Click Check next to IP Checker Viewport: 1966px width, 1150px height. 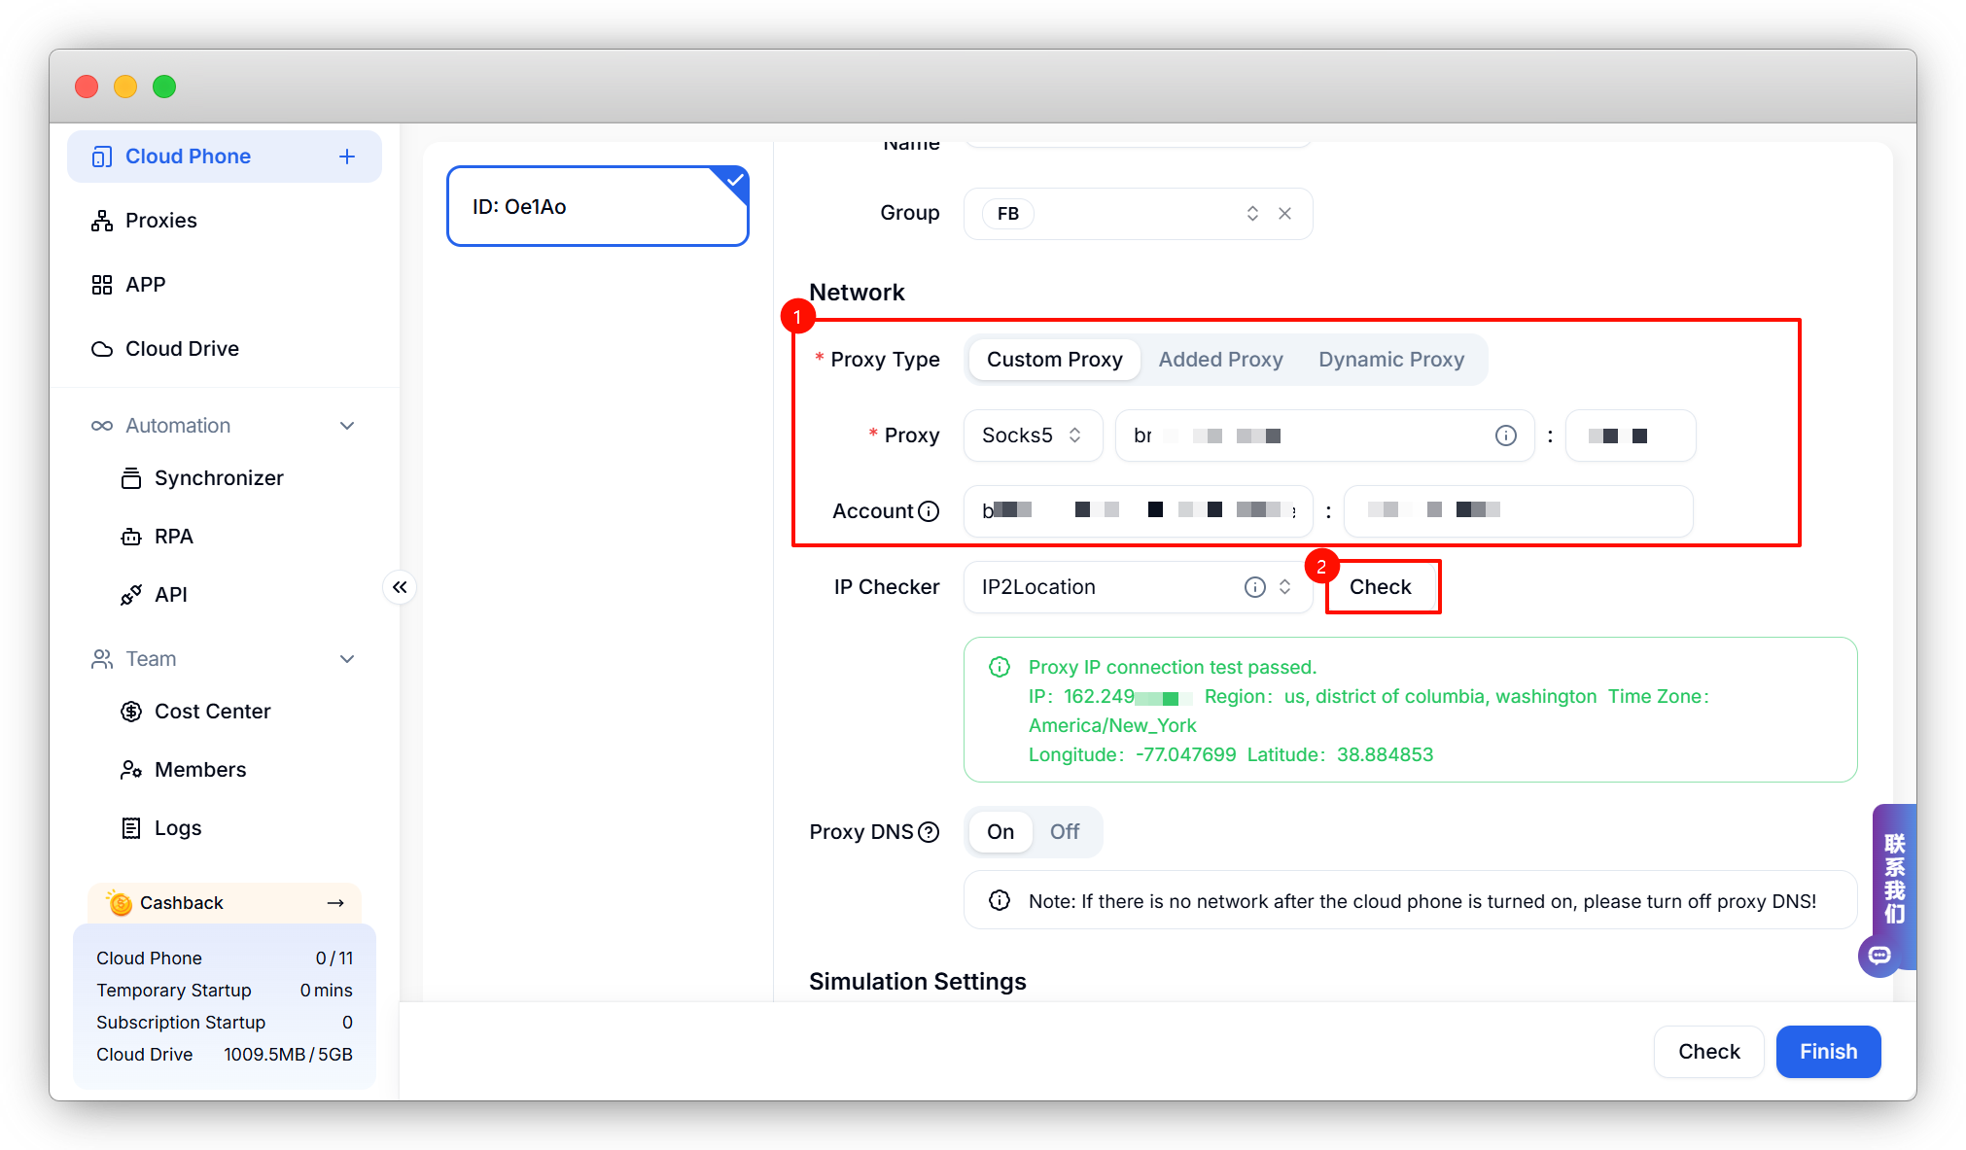[1381, 587]
